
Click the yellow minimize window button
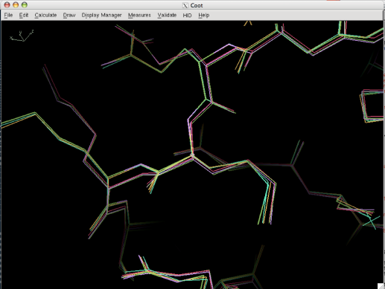16,5
